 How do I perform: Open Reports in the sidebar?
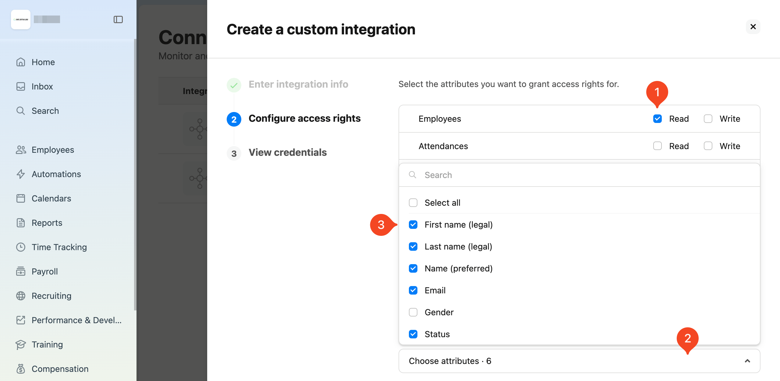tap(47, 223)
